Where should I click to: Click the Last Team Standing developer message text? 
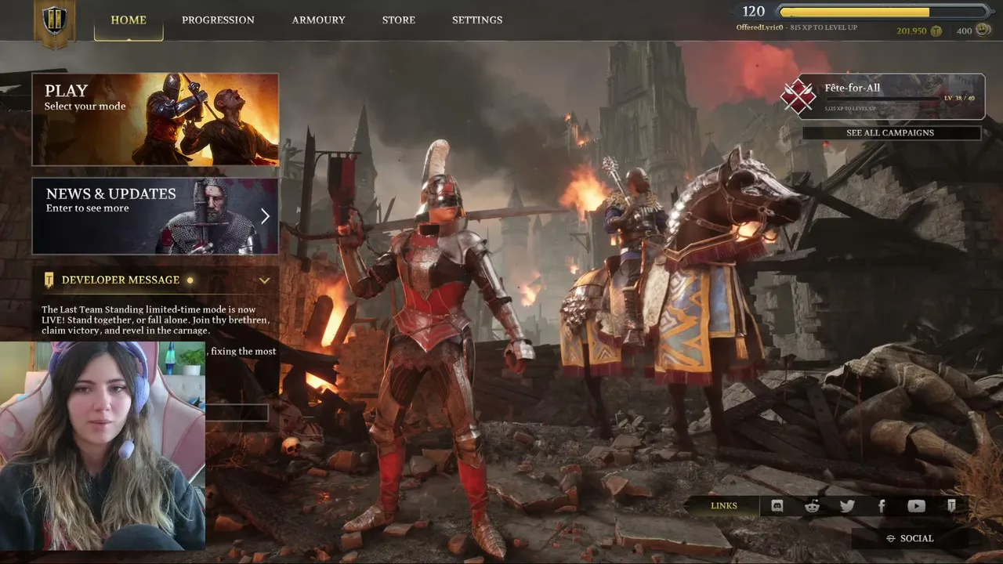(x=155, y=320)
